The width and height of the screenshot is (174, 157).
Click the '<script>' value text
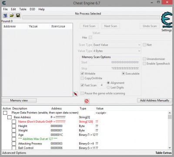(101, 113)
